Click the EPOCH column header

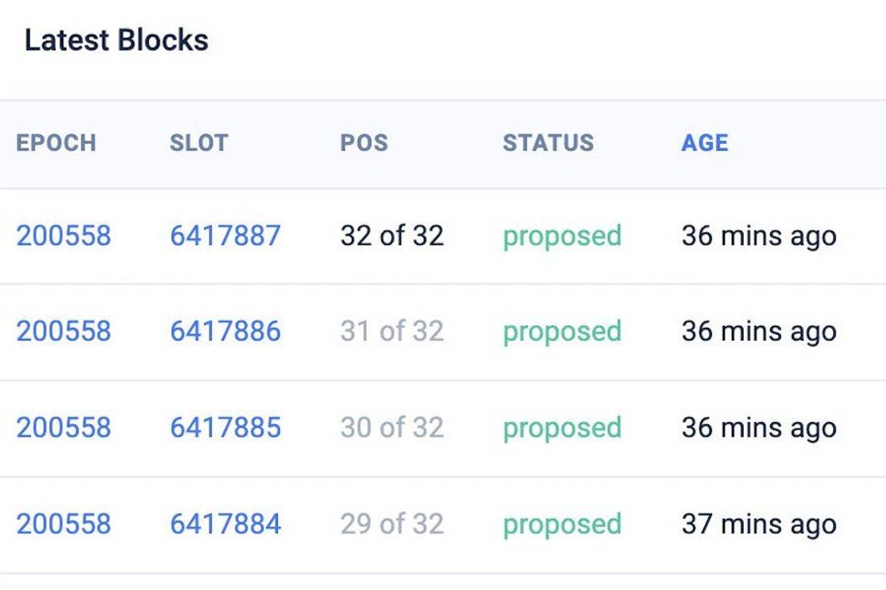56,143
